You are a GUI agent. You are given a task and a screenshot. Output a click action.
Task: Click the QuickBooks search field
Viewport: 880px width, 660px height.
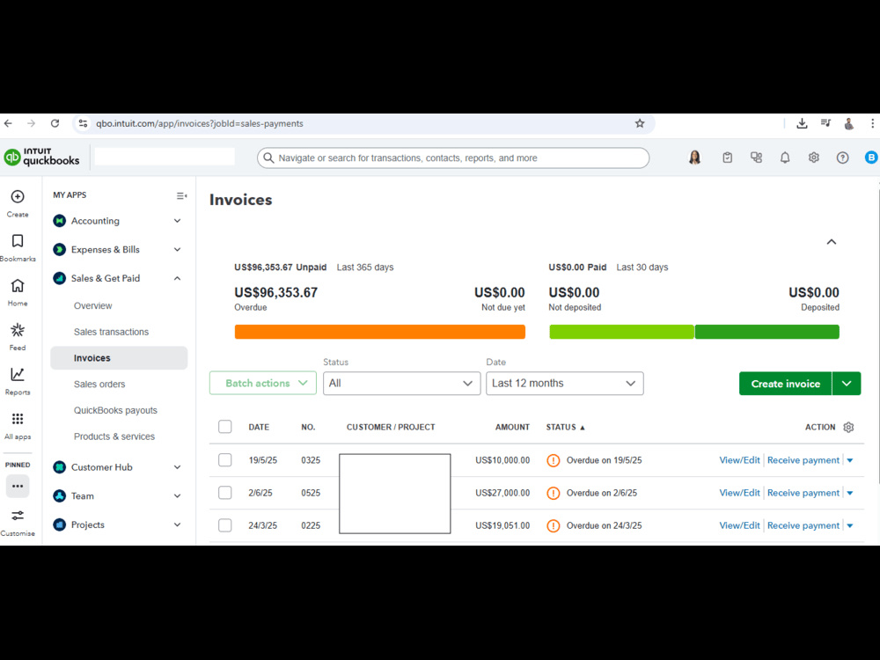coord(453,158)
